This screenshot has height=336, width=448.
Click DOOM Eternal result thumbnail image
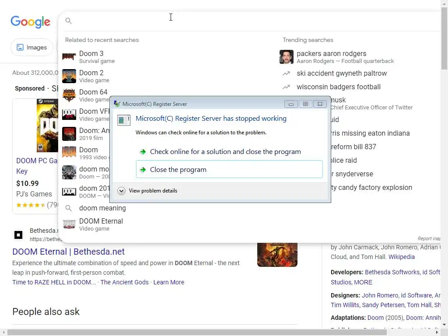[277, 255]
